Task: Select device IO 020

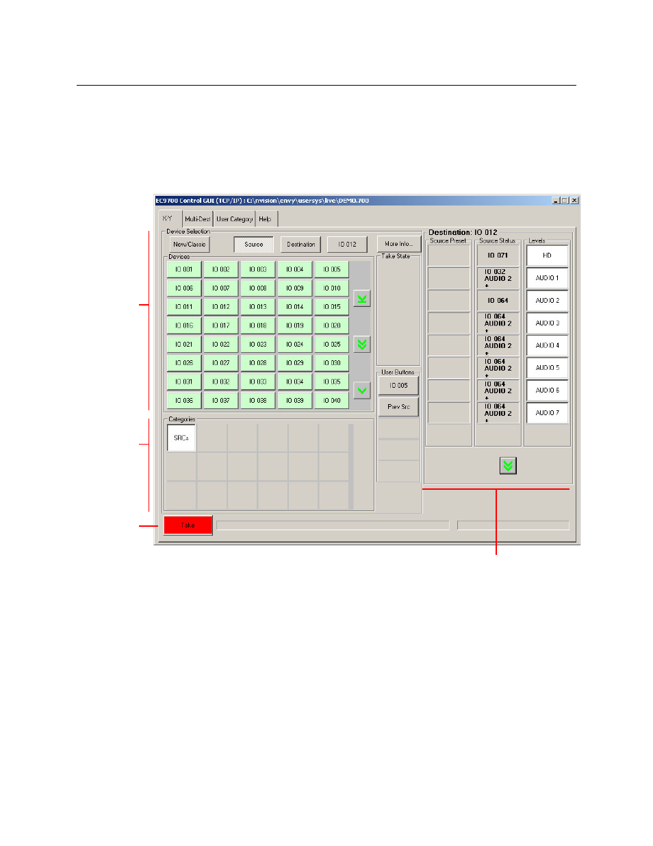Action: coord(331,326)
